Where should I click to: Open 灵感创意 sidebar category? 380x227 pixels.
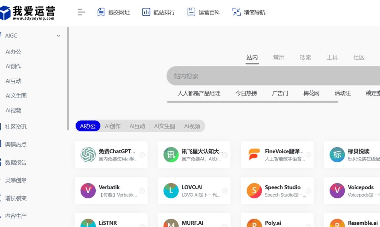[x=16, y=180]
